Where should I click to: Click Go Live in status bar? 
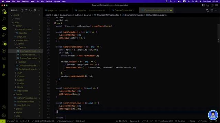pyautogui.click(x=180, y=121)
